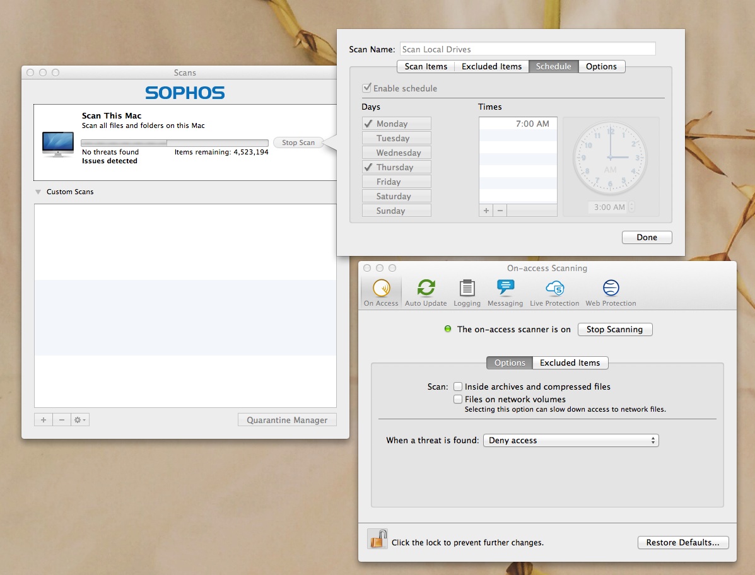The height and width of the screenshot is (575, 755).
Task: Select the Options tab in On-access Scanning
Action: coord(510,363)
